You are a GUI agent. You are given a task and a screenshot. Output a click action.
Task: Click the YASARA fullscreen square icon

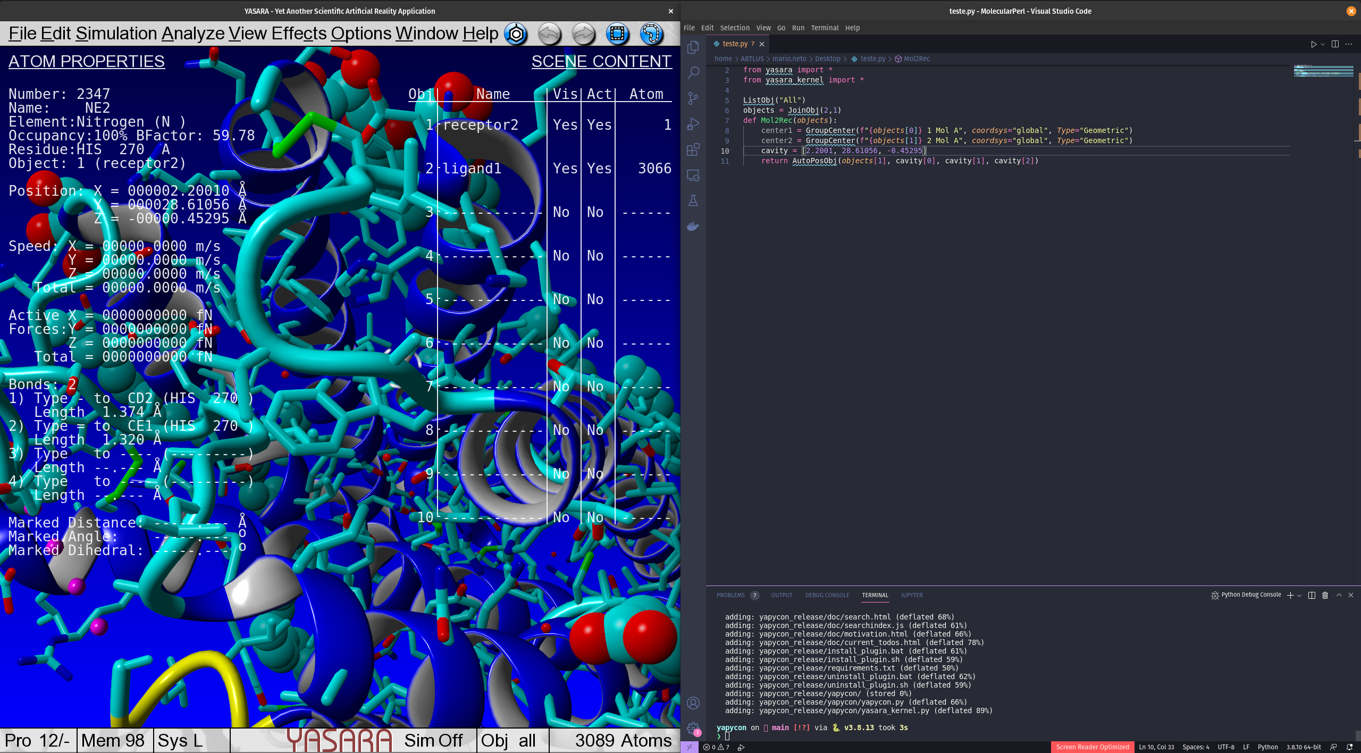pyautogui.click(x=617, y=34)
